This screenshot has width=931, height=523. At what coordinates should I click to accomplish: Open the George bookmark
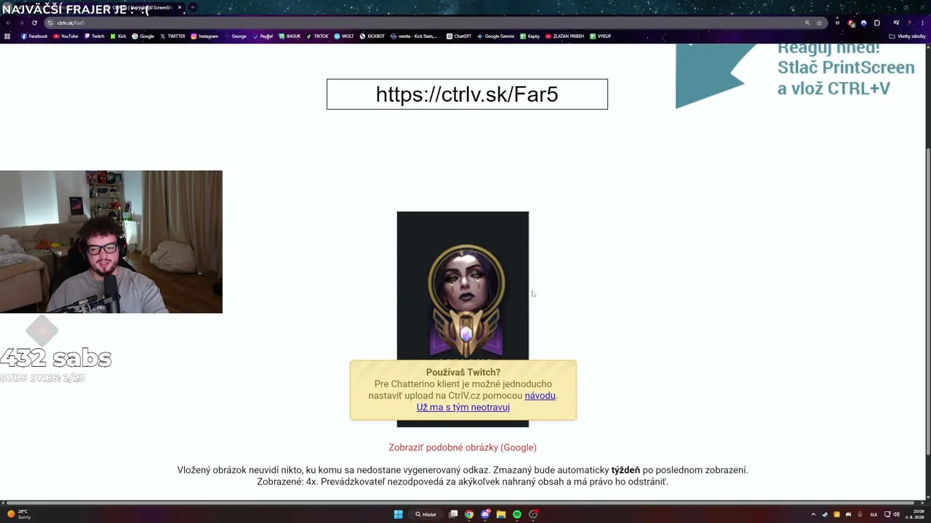(x=236, y=36)
